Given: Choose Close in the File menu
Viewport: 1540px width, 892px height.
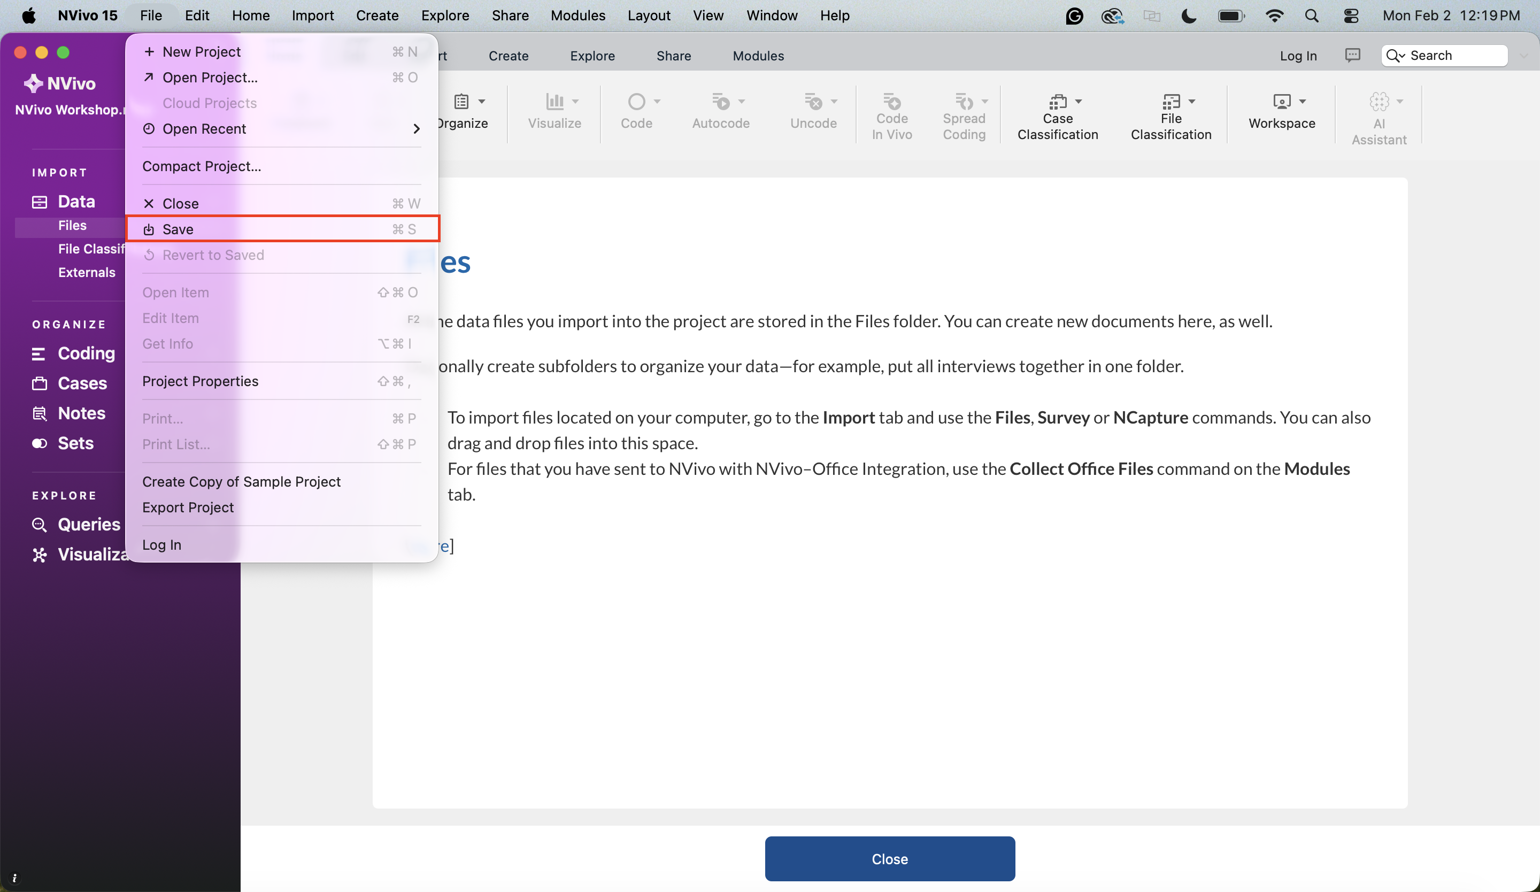Looking at the screenshot, I should (x=282, y=203).
